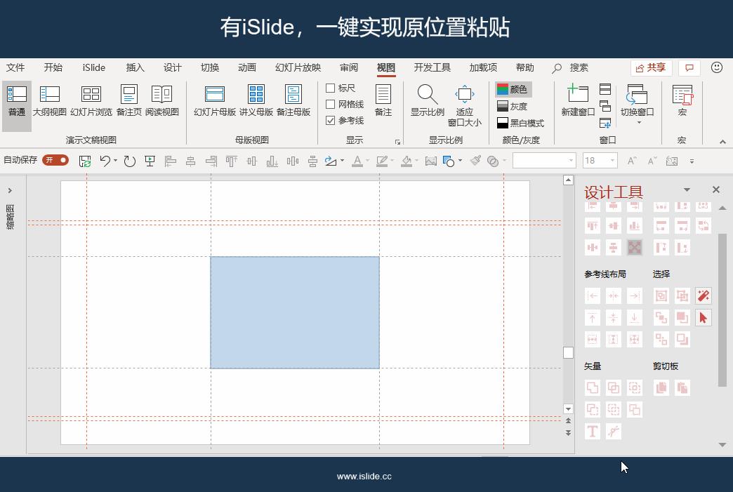Enable the 标尺 ruler checkbox

(x=330, y=88)
